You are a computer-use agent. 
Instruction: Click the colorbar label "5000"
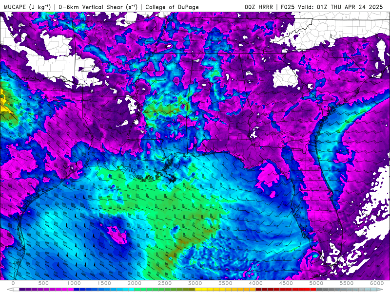click(316, 283)
